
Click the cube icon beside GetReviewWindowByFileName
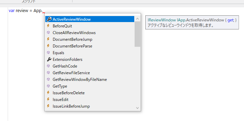[x=48, y=79]
